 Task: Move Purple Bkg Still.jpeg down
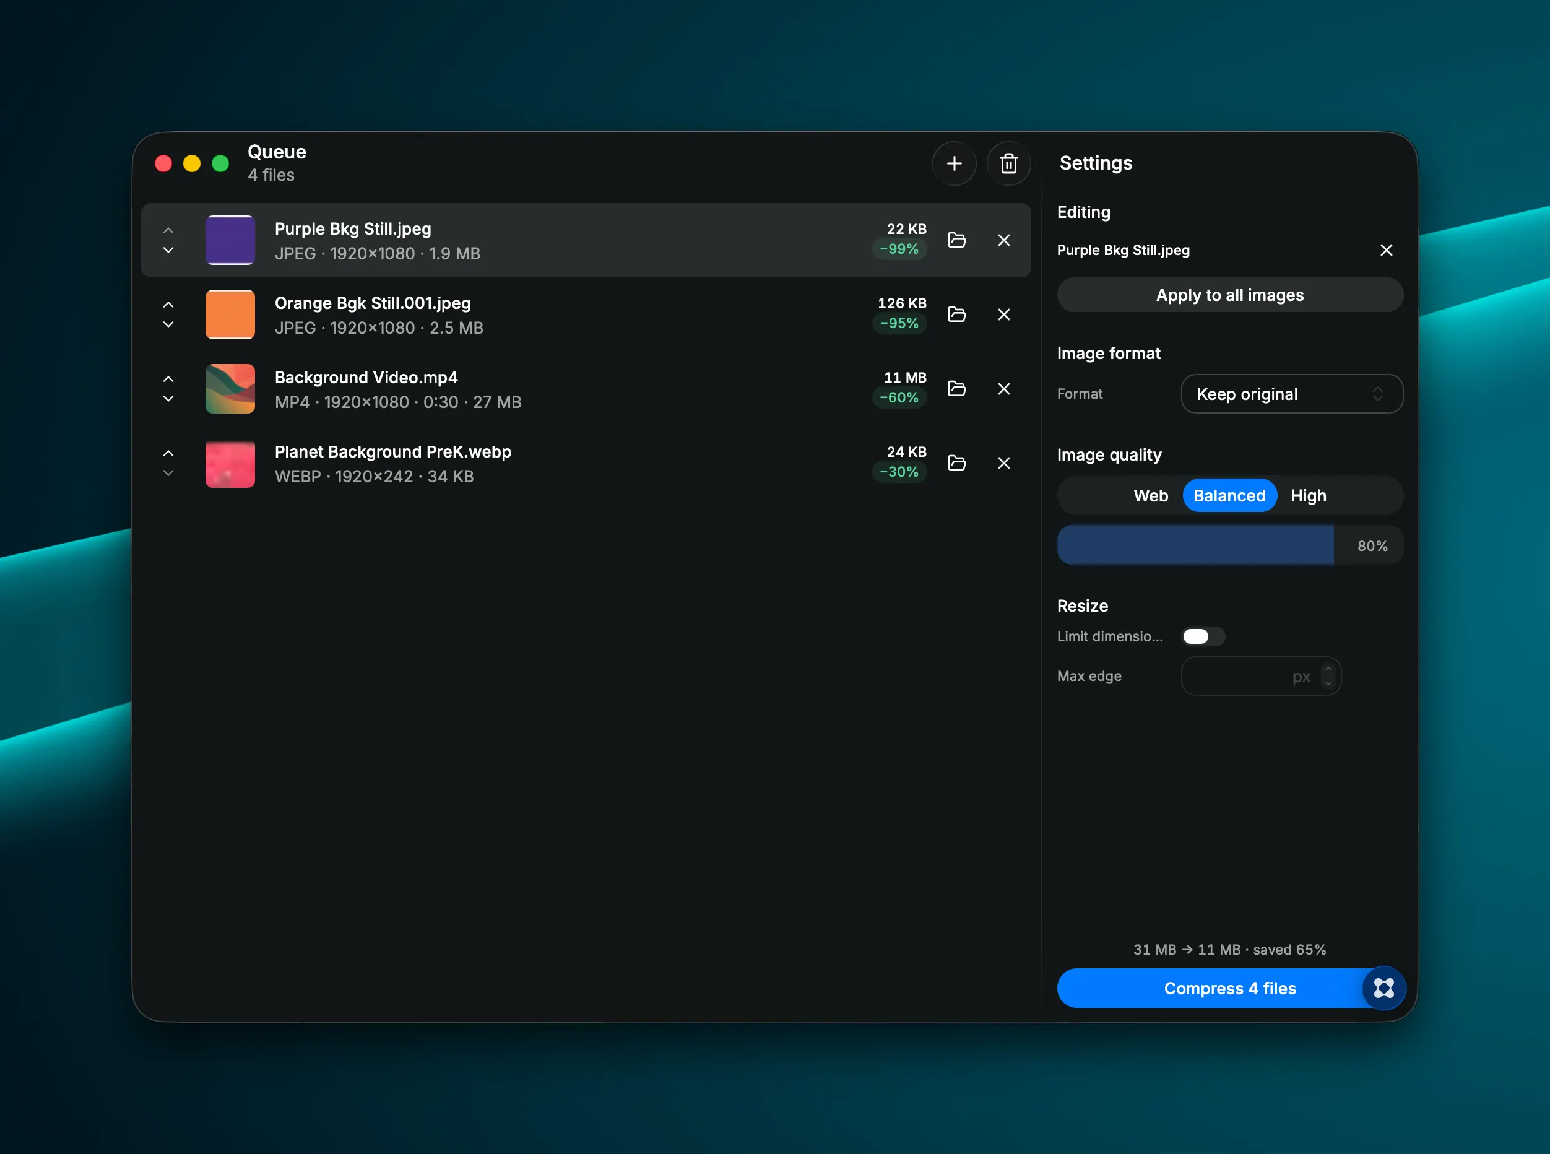click(168, 250)
